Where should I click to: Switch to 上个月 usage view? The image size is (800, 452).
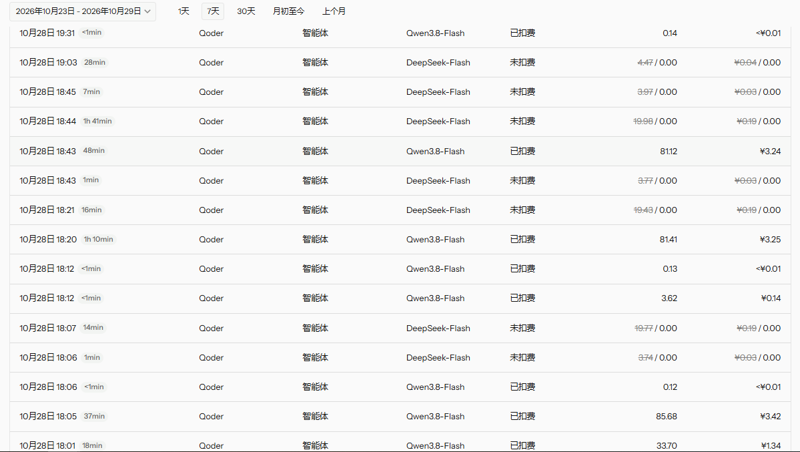[x=334, y=11]
